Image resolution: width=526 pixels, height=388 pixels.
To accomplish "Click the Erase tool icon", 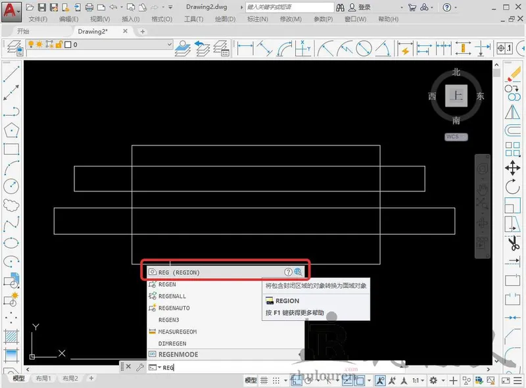I will [x=514, y=74].
